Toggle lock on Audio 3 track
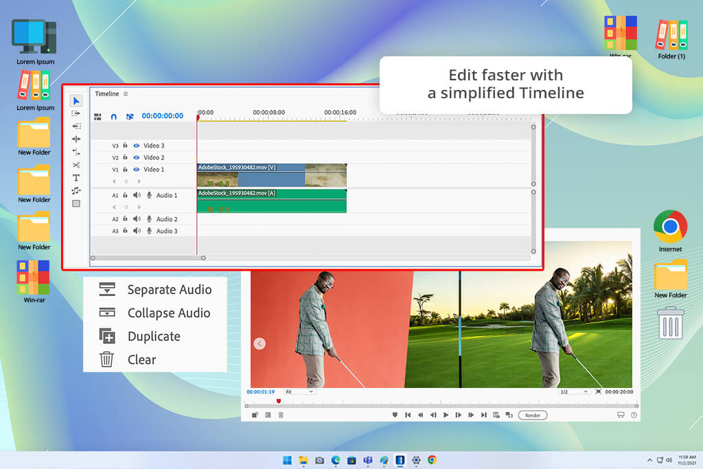 (125, 231)
